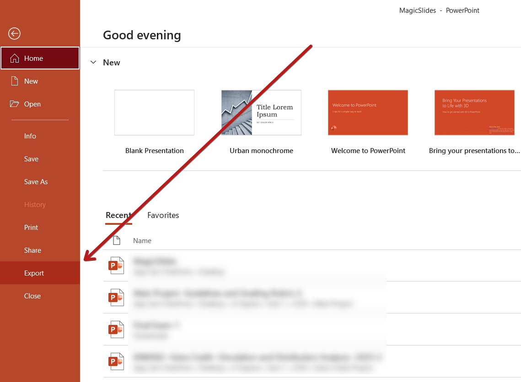Sort by the Name column header
The height and width of the screenshot is (382, 521).
click(x=142, y=241)
